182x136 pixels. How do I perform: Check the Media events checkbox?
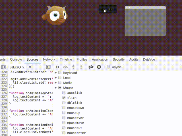(60, 82)
